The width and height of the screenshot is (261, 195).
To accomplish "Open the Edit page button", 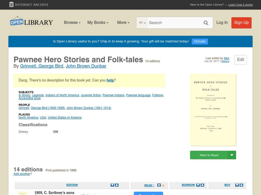I will [240, 60].
